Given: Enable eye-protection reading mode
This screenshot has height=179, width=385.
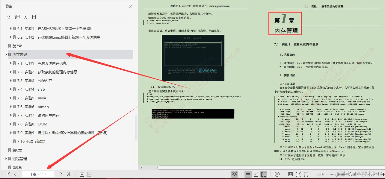Looking at the screenshot, I should pos(235,174).
